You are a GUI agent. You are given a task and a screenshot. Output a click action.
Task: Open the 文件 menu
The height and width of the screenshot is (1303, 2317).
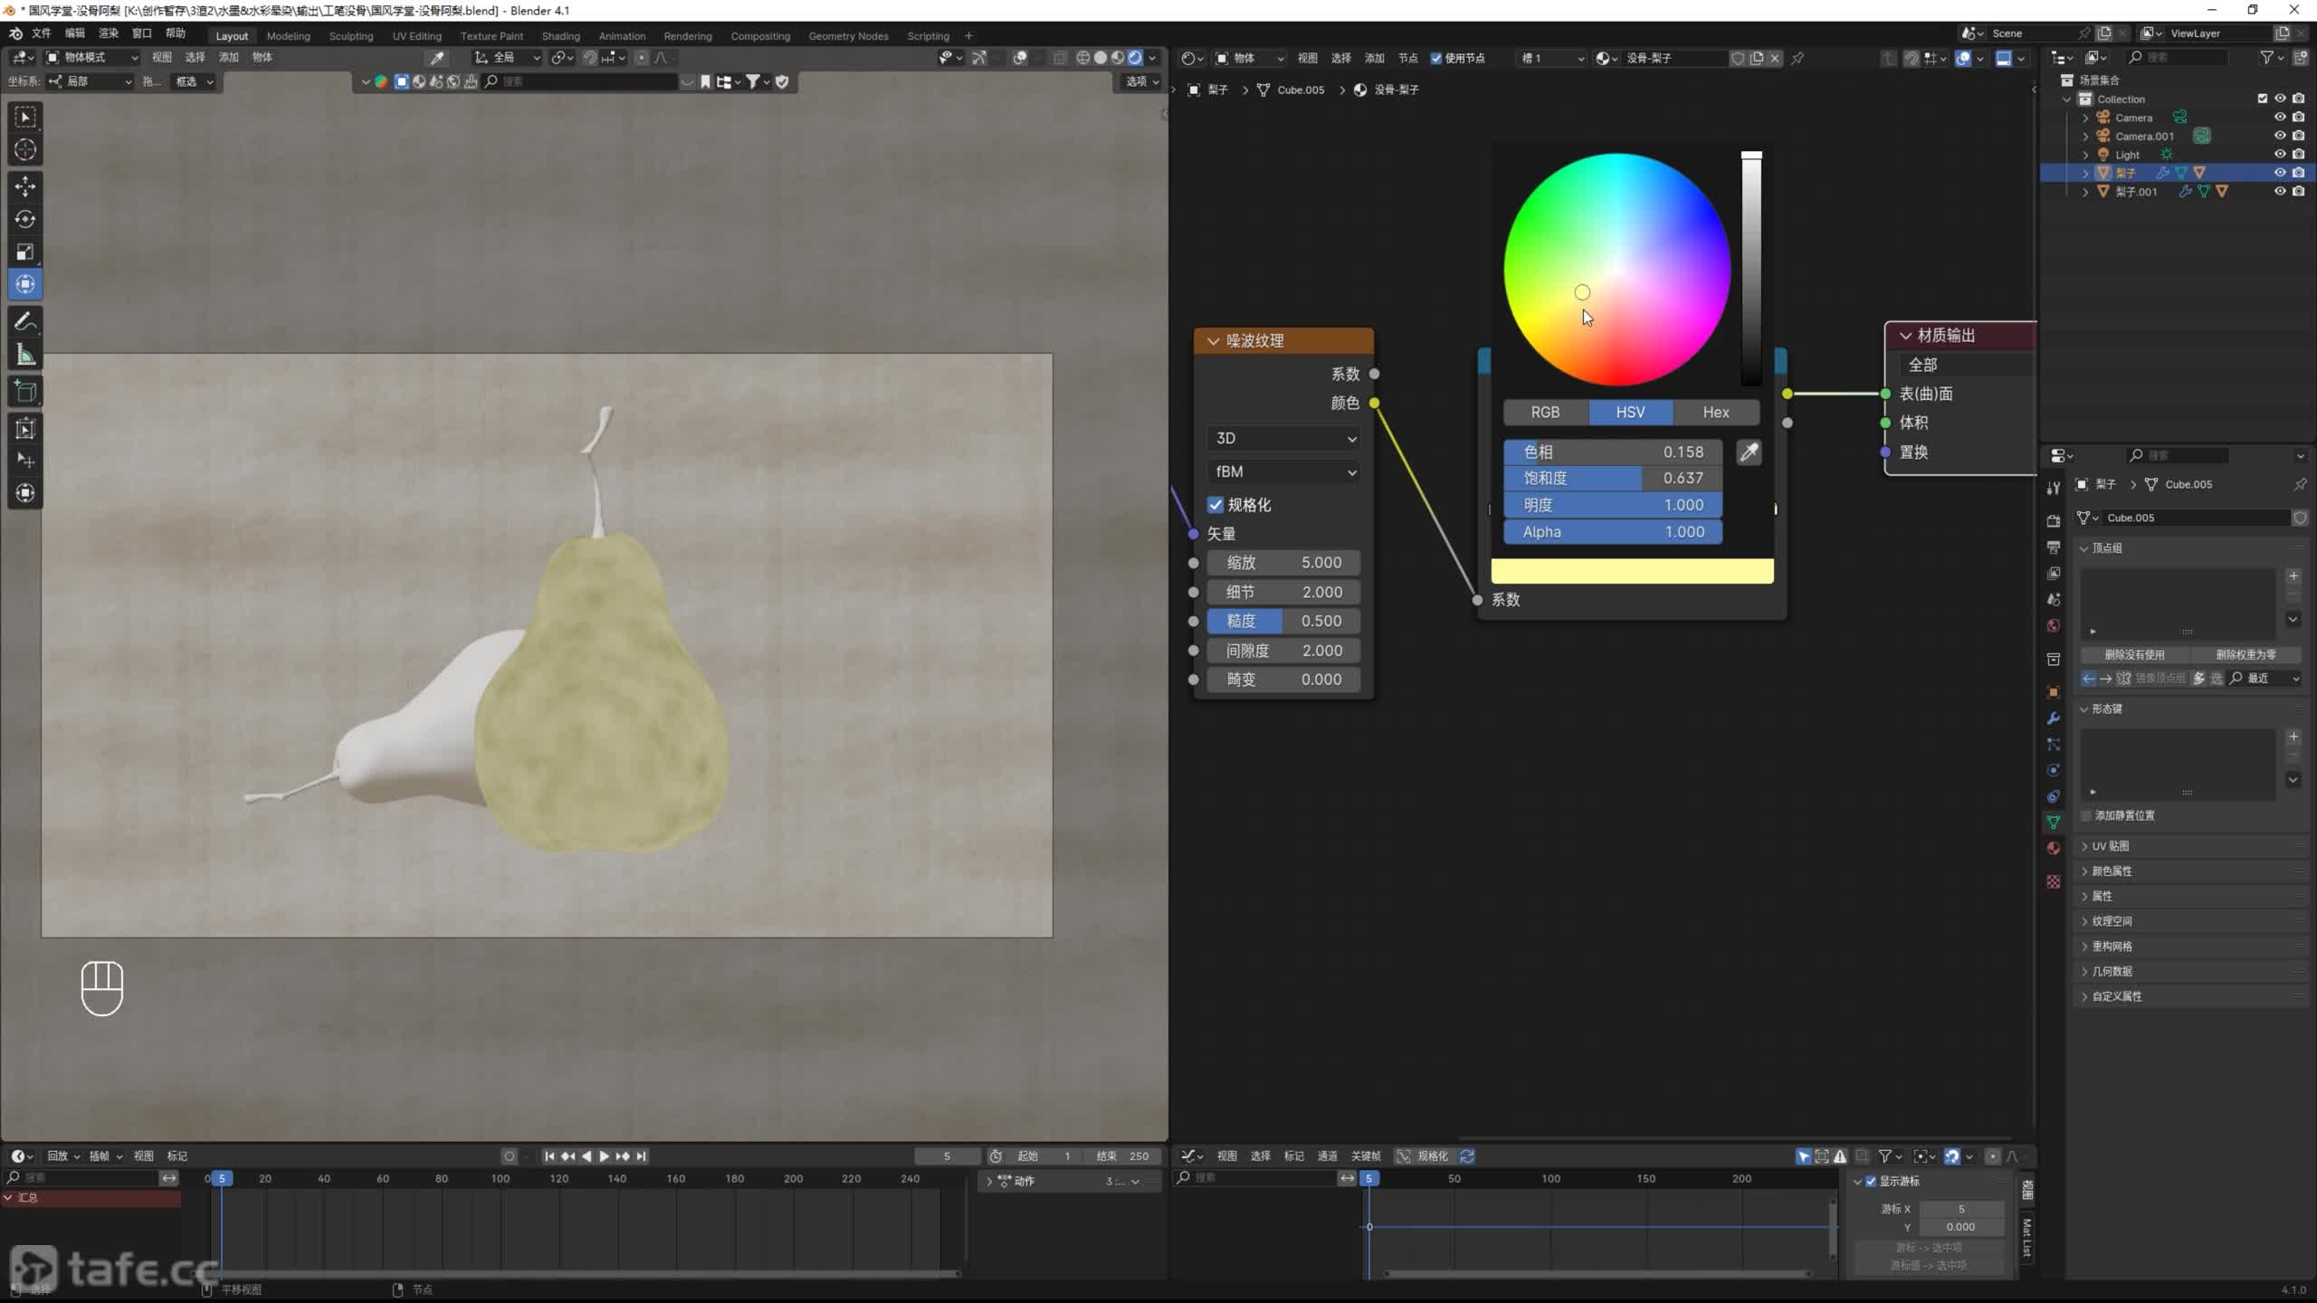[x=42, y=33]
